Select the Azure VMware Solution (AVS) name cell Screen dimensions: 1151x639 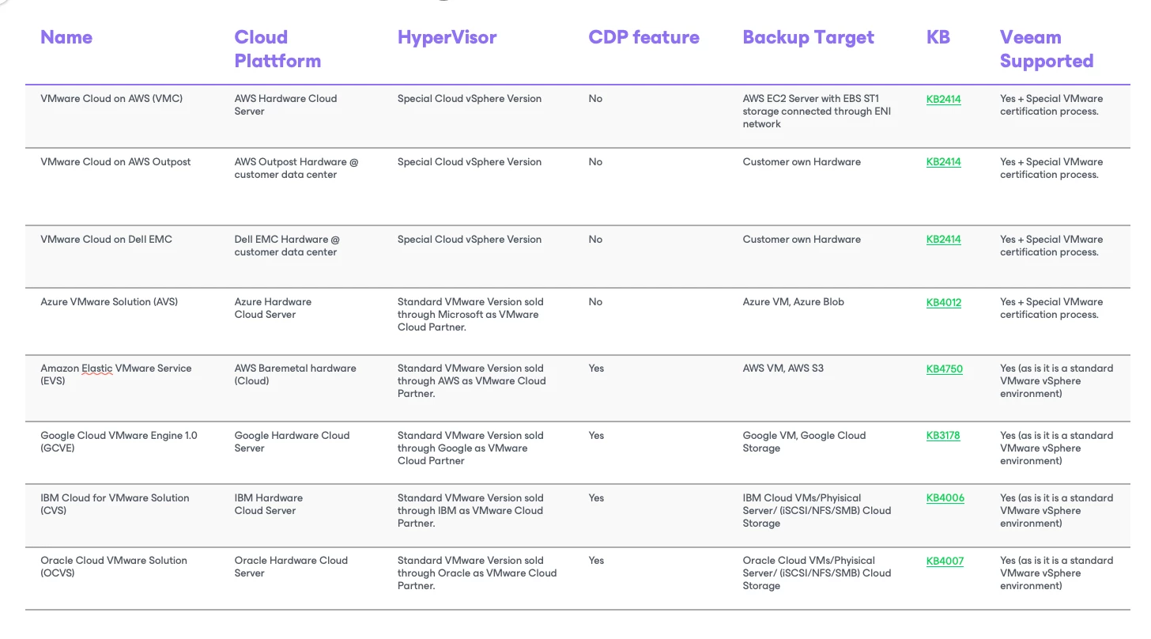109,302
